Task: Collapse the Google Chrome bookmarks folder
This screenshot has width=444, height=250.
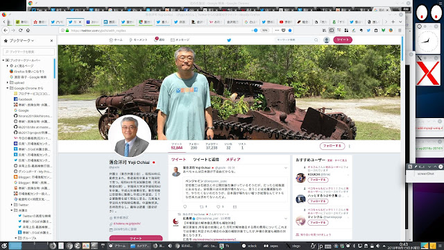Action: [8, 88]
